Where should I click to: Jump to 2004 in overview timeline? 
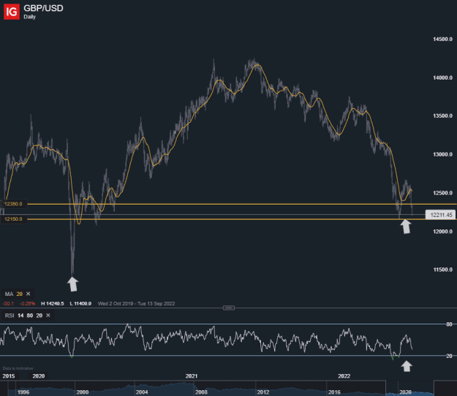pos(142,392)
